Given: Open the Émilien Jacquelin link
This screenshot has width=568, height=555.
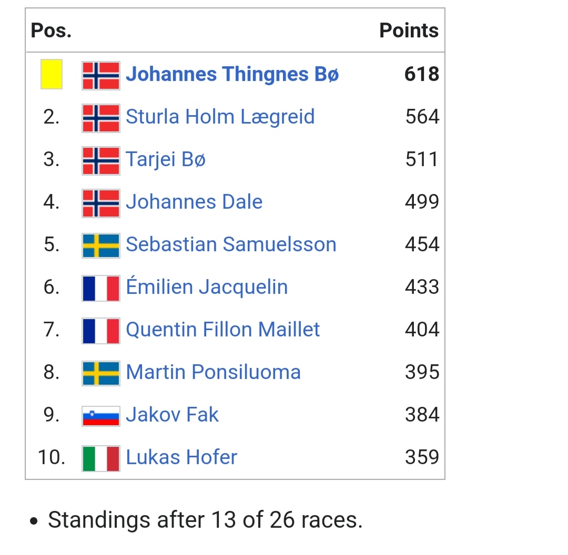Looking at the screenshot, I should pos(207,287).
